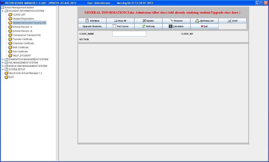This screenshot has height=162, width=269.
Task: Click gear icon beside Fee Certificate
Action: click(x=10, y=52)
